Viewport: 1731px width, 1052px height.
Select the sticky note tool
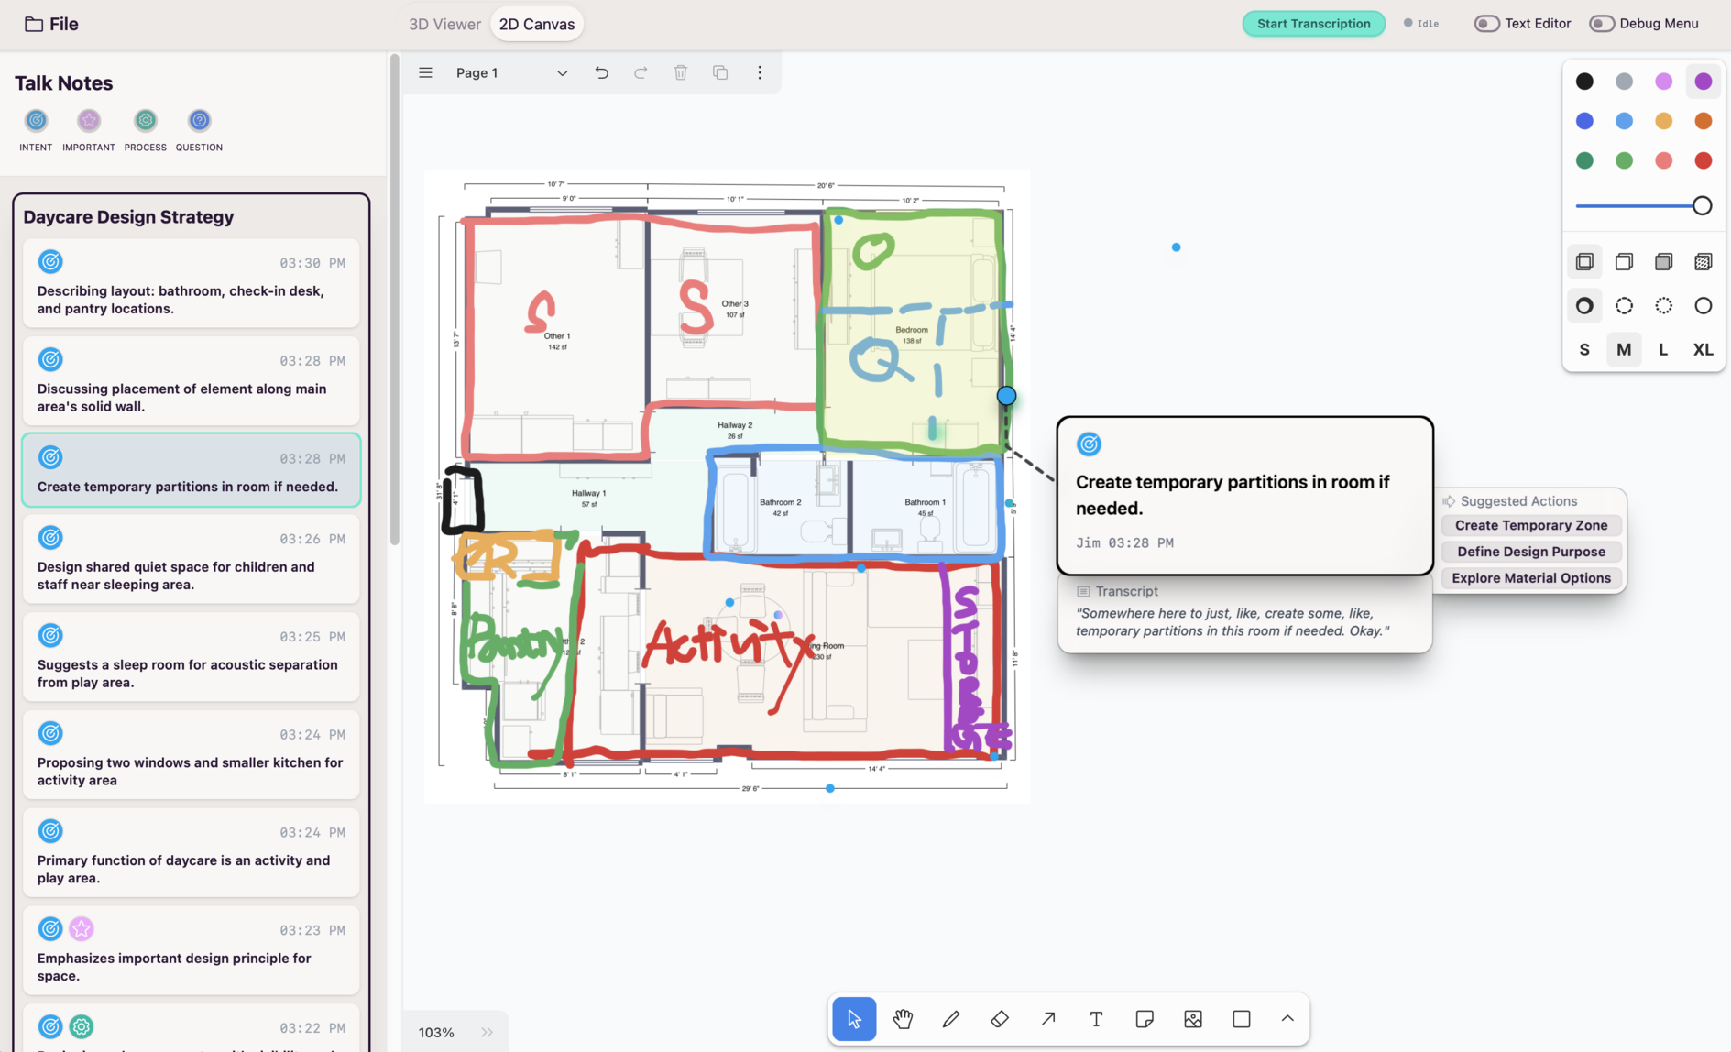(1145, 1019)
